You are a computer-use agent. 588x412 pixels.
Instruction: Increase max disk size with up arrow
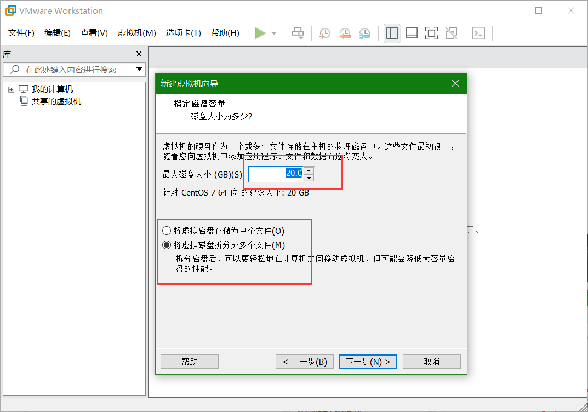click(309, 170)
